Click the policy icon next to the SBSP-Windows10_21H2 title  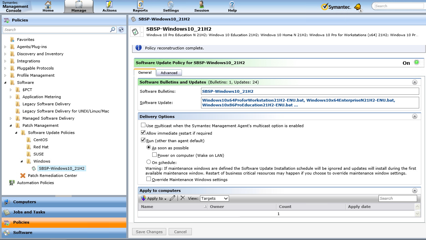pos(135,32)
